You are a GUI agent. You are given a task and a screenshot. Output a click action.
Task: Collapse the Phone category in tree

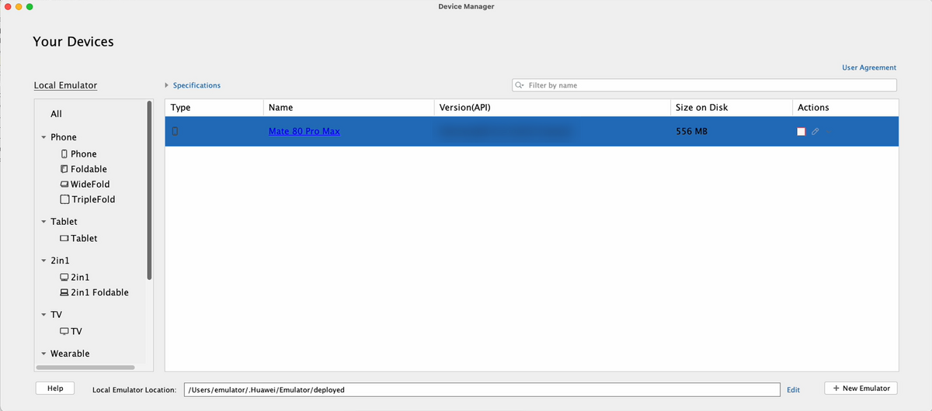tap(43, 137)
